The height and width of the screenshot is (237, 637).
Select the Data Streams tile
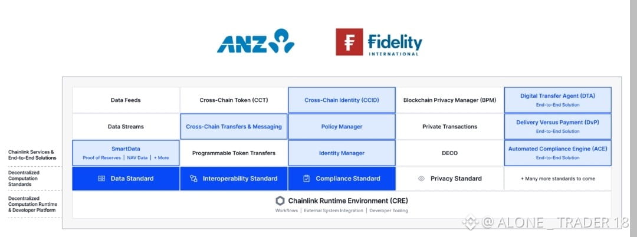pyautogui.click(x=126, y=127)
